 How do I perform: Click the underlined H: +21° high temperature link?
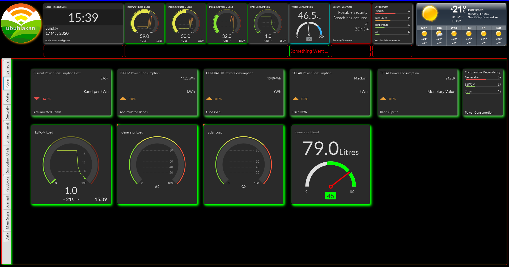[457, 17]
